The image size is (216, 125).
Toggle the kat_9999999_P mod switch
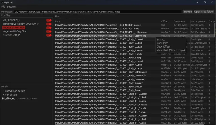(49, 20)
